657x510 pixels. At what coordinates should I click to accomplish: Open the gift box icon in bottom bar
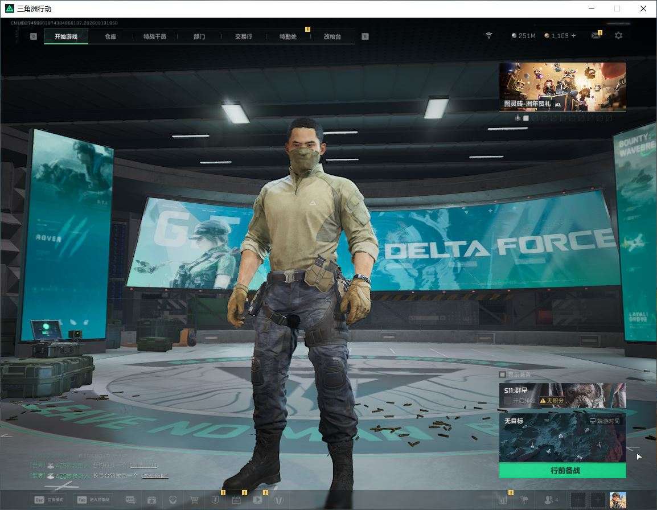151,500
